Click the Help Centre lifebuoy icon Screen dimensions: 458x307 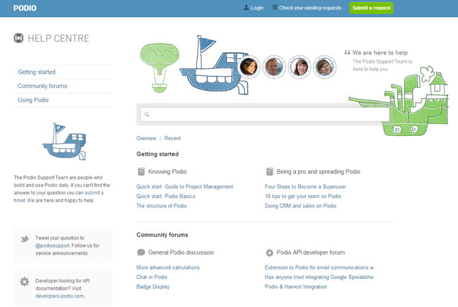point(18,38)
